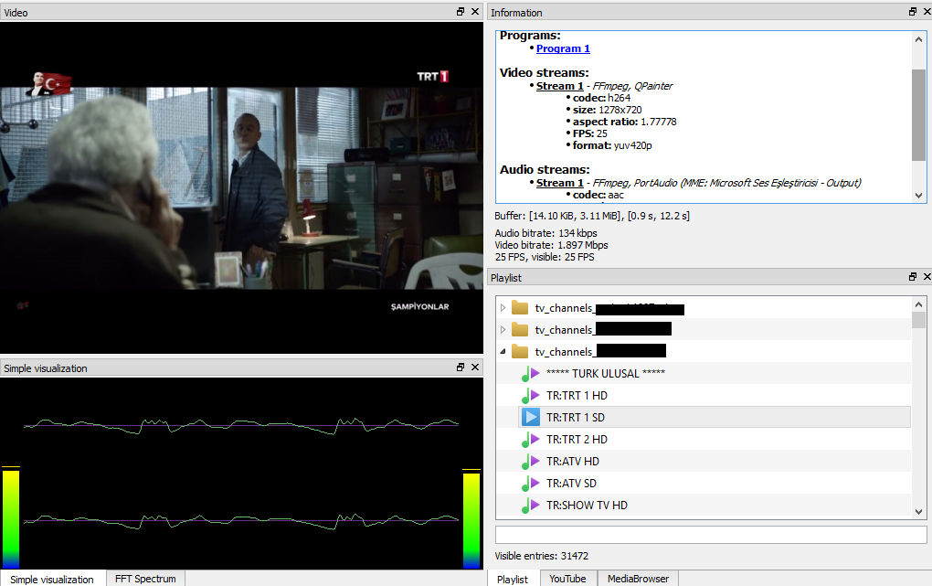Select the first tv_channels folder icon

pos(520,307)
